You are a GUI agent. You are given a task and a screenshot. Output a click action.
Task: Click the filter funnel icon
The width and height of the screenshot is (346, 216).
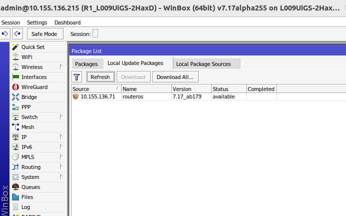tap(77, 77)
